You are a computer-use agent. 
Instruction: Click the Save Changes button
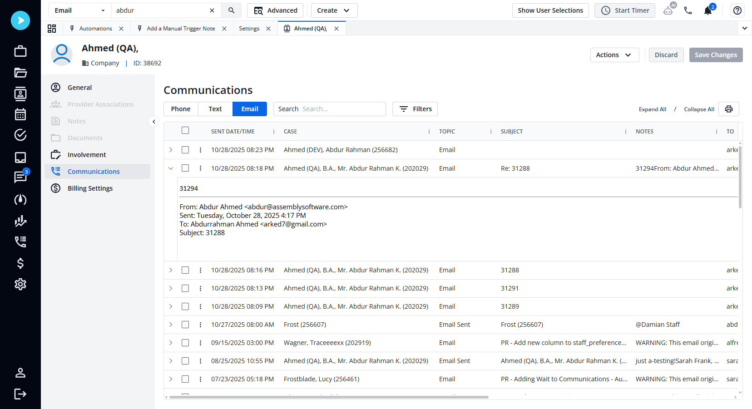point(716,54)
